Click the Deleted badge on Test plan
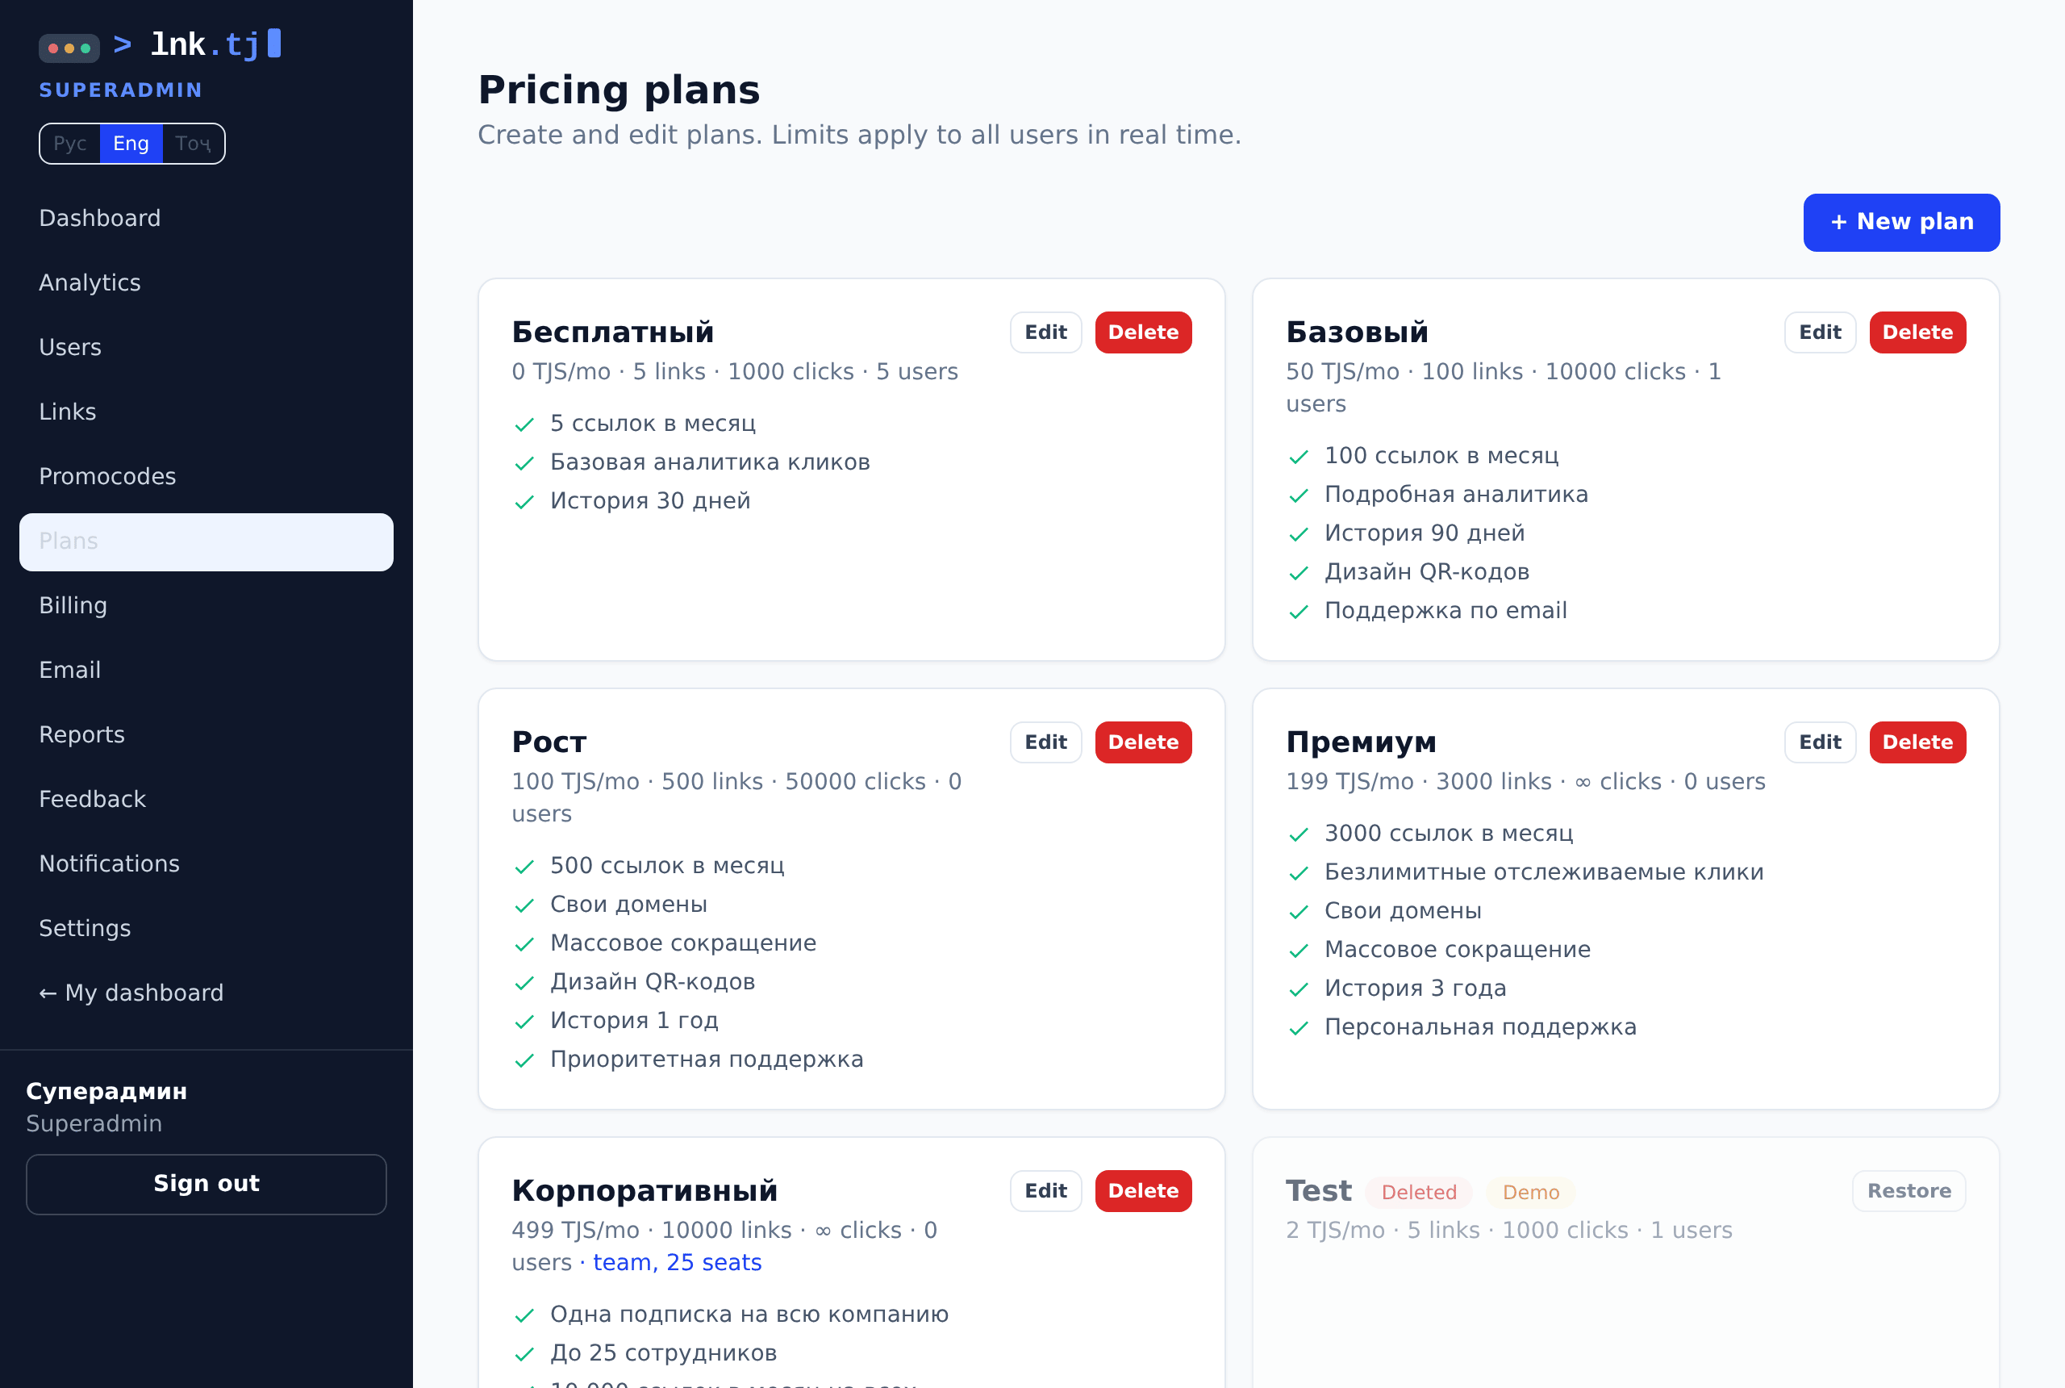Image resolution: width=2065 pixels, height=1388 pixels. click(1418, 1194)
